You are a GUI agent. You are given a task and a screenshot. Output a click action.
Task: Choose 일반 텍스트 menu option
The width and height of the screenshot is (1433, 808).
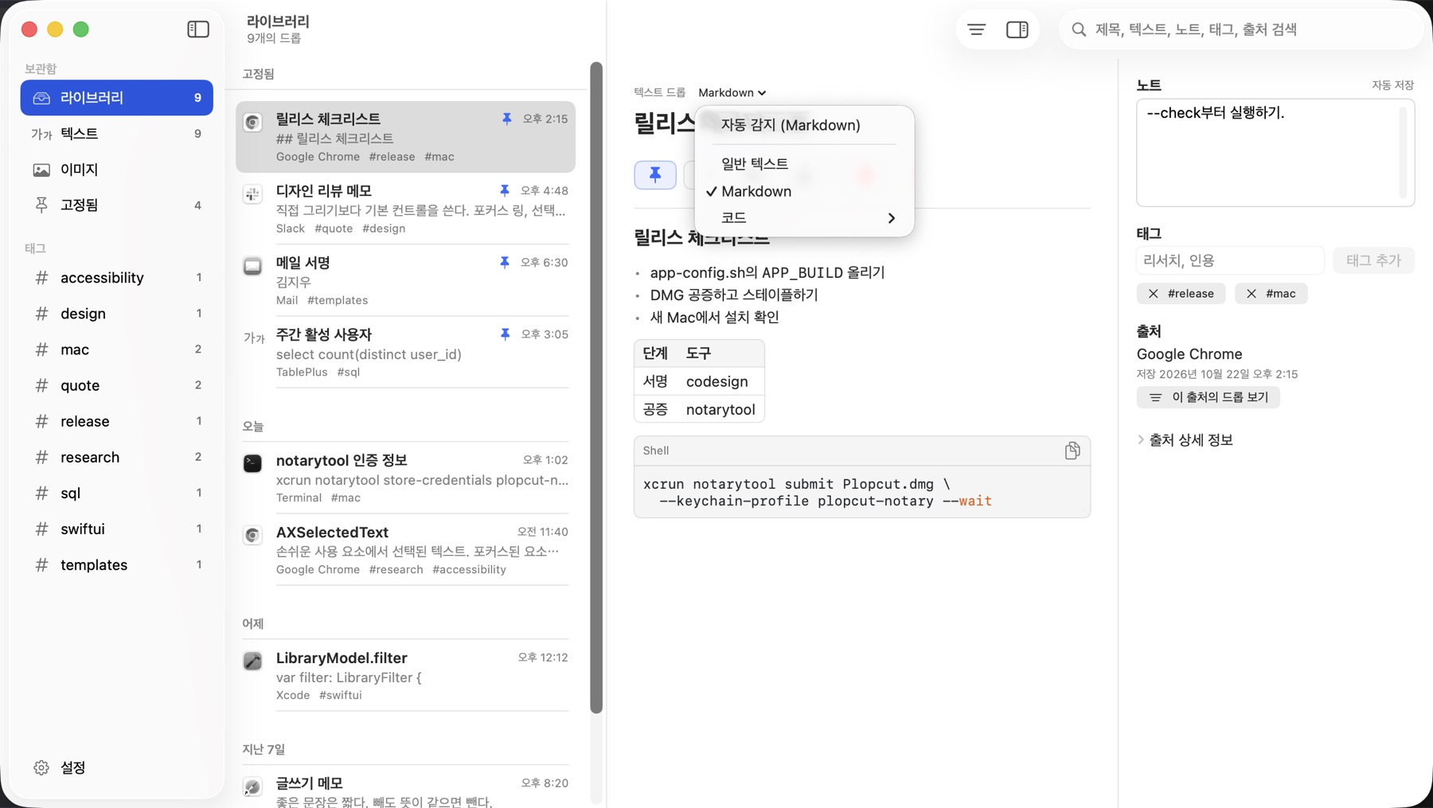point(804,163)
